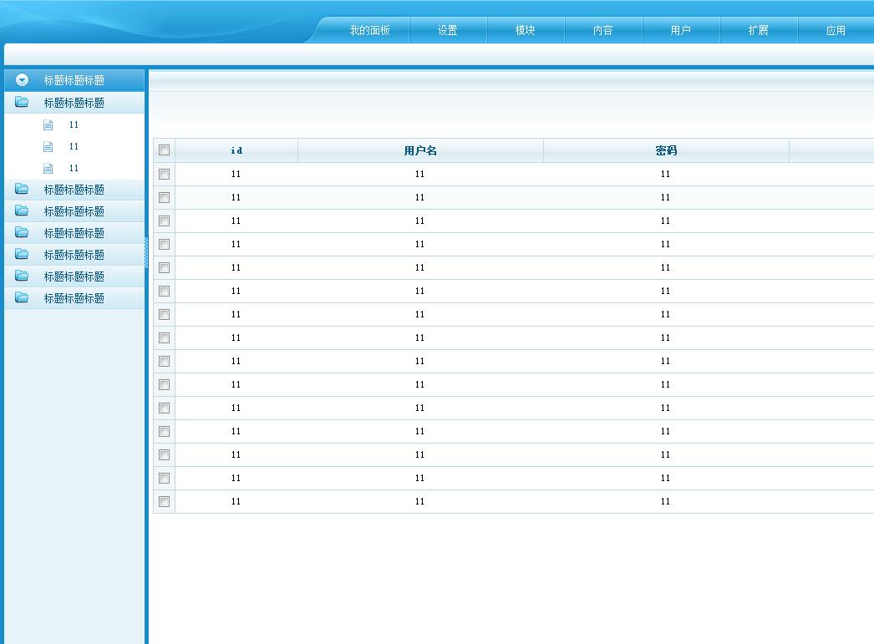Image resolution: width=874 pixels, height=644 pixels.
Task: Click the last folder icon in the sidebar
Action: tap(22, 298)
